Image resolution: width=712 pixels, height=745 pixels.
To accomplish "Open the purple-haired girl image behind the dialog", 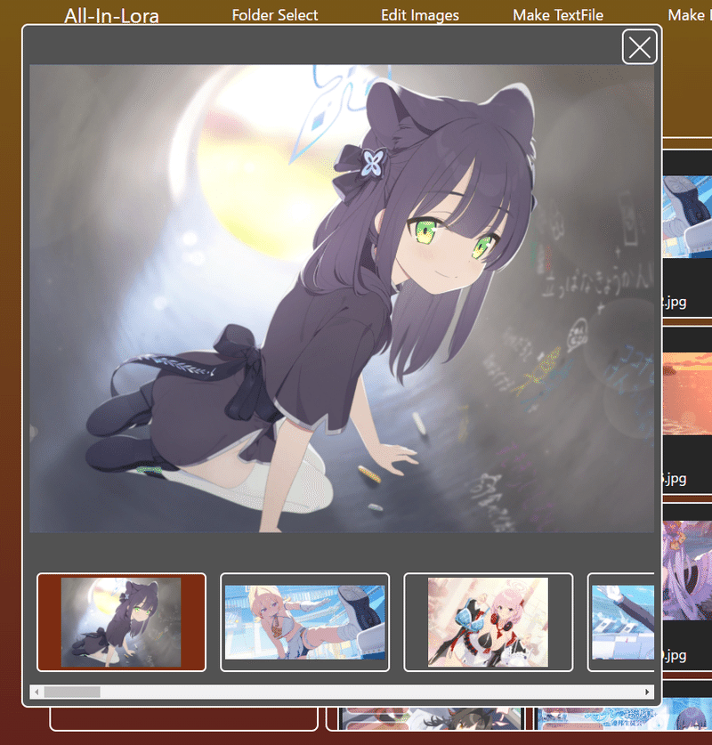I will [x=687, y=571].
